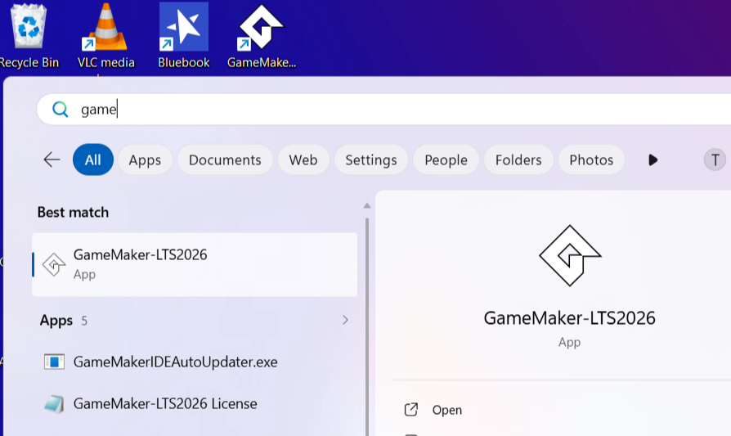
Task: Open the T user profile avatar
Action: tap(715, 160)
